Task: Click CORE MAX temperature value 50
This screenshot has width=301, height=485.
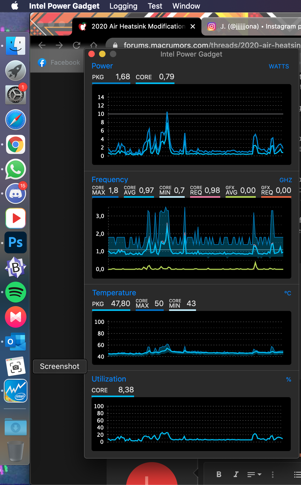Action: click(x=159, y=304)
